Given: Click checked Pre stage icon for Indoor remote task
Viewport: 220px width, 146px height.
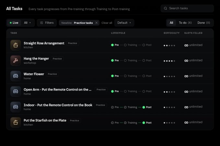Looking at the screenshot, I should [x=112, y=107].
